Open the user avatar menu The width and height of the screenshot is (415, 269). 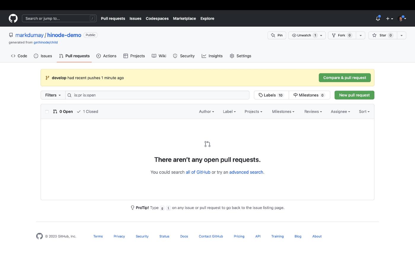click(402, 18)
